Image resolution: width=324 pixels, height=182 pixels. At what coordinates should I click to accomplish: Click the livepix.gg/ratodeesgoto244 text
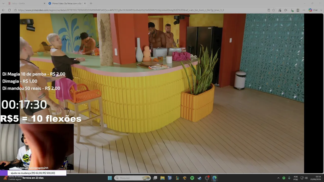pos(33,168)
